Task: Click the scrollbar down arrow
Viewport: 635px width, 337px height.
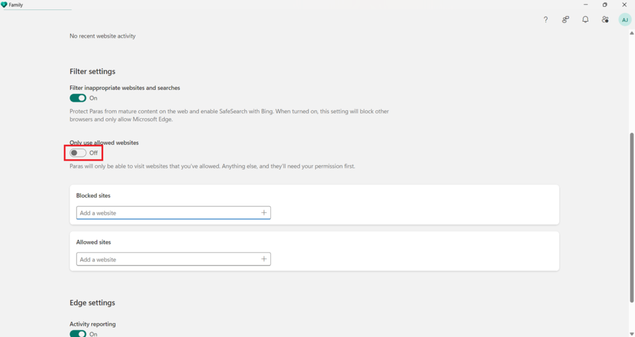Action: [x=631, y=334]
